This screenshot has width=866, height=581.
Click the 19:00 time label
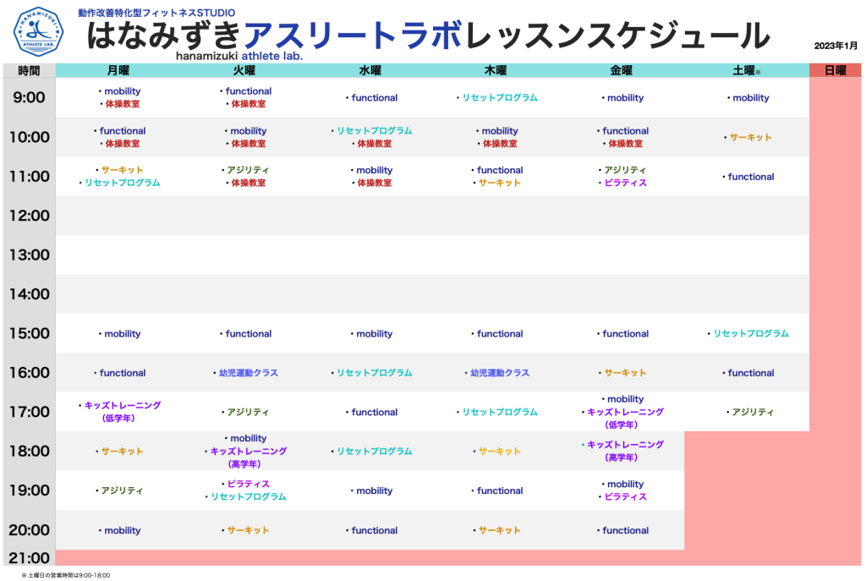[30, 491]
